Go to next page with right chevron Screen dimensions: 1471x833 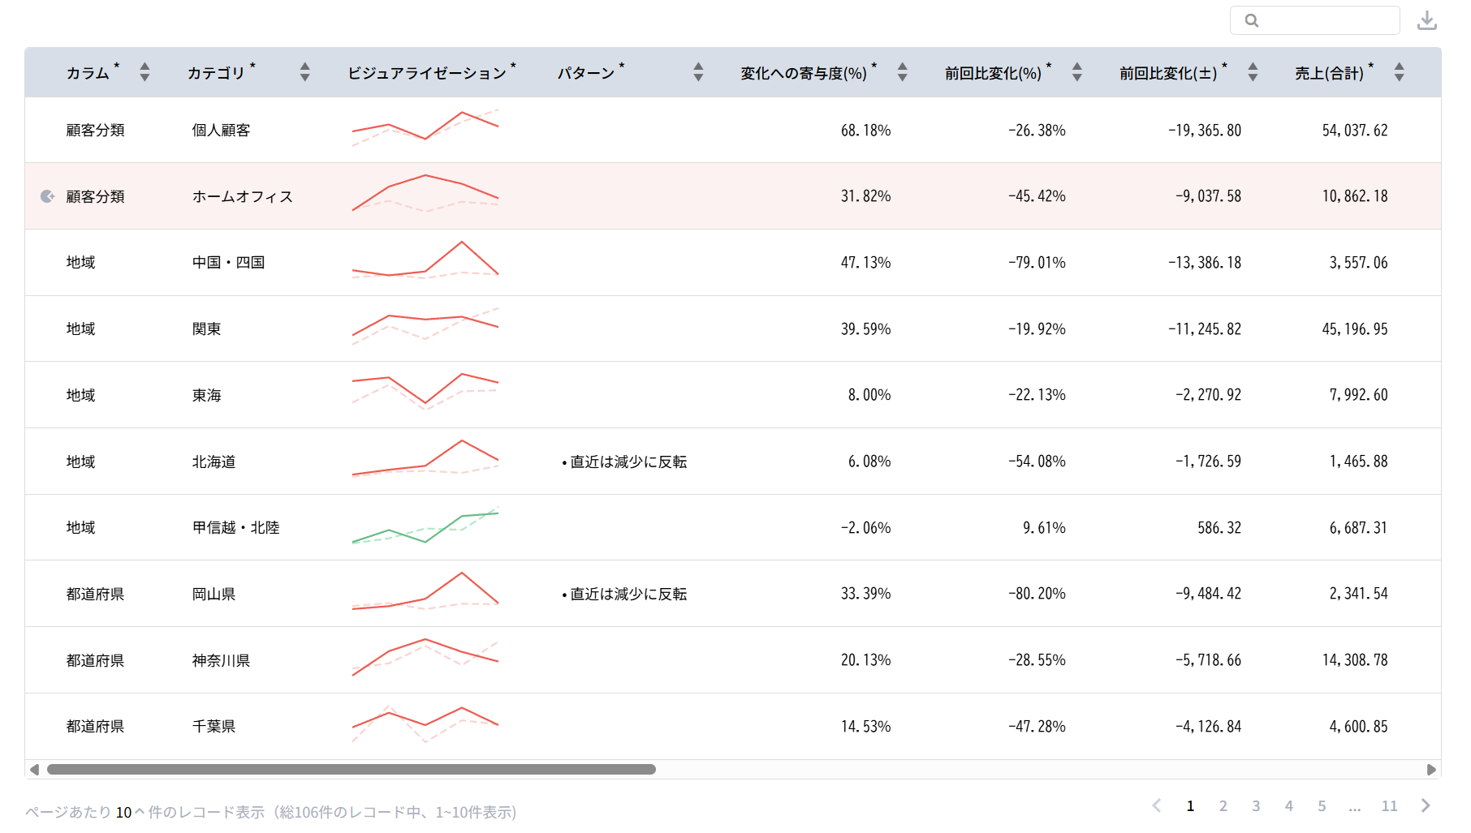click(x=1426, y=805)
